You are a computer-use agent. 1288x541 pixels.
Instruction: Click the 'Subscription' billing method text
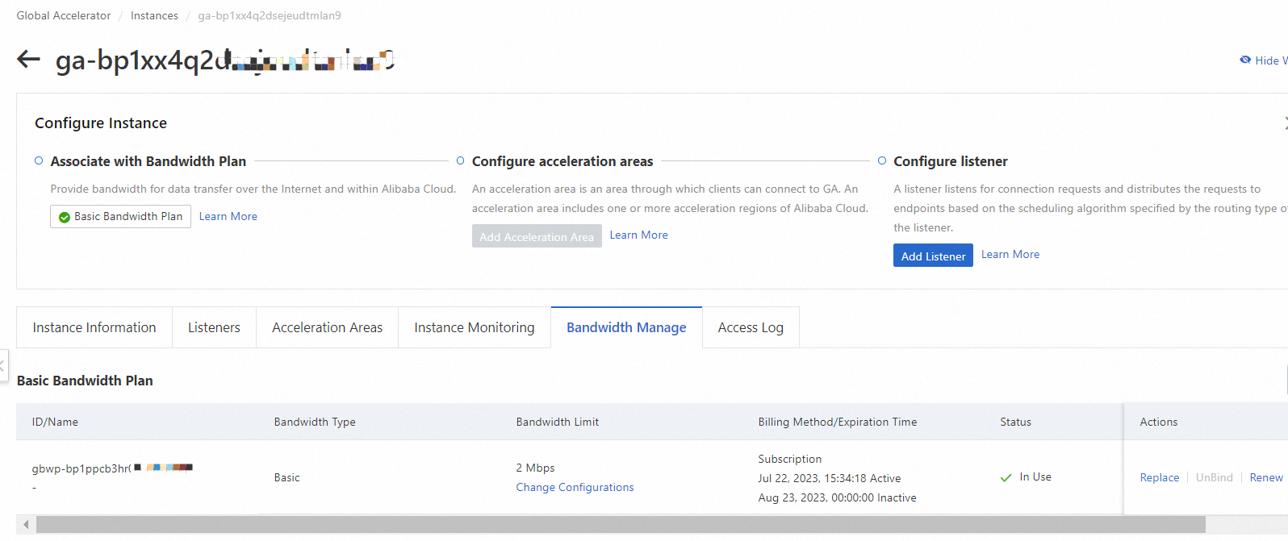[x=790, y=459]
